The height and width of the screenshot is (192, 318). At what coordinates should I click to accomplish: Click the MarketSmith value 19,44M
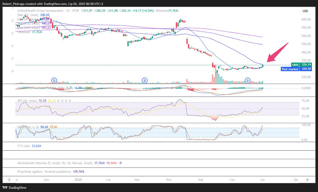click(111, 163)
